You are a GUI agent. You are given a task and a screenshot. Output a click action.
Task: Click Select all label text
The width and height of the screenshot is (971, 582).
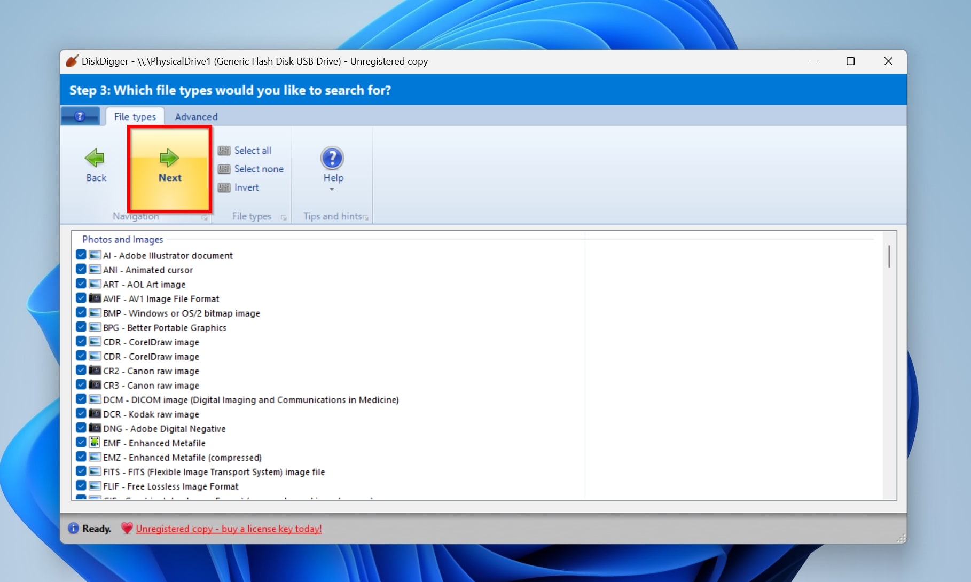click(253, 151)
